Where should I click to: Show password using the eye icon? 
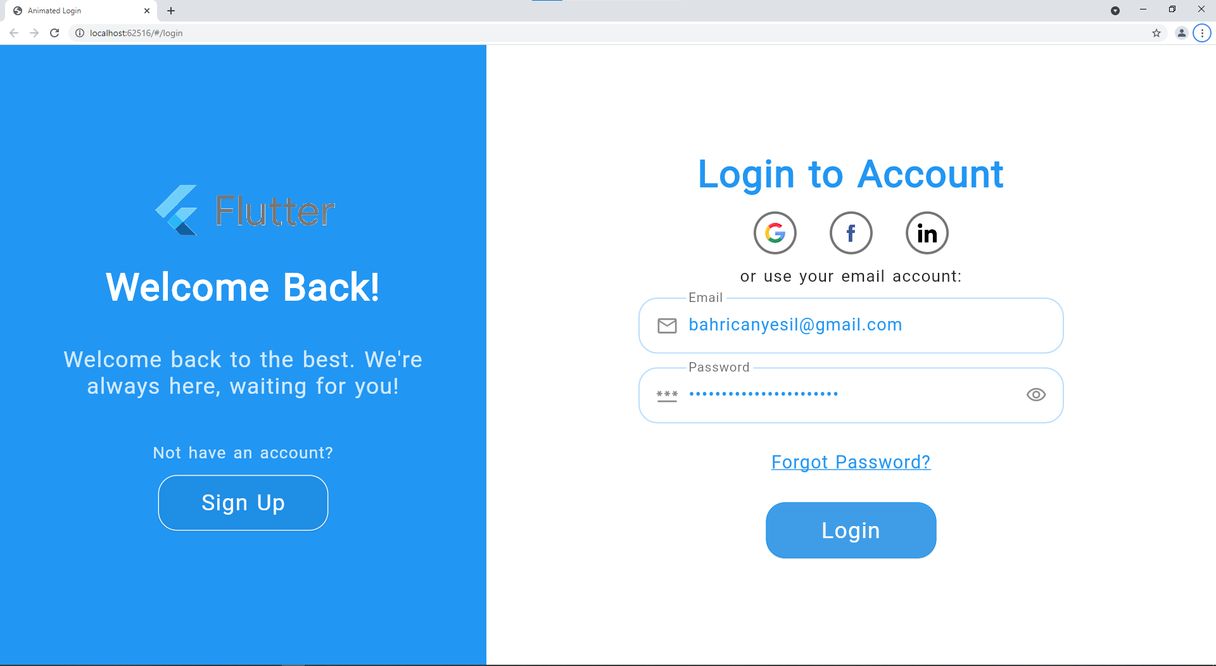pyautogui.click(x=1035, y=395)
